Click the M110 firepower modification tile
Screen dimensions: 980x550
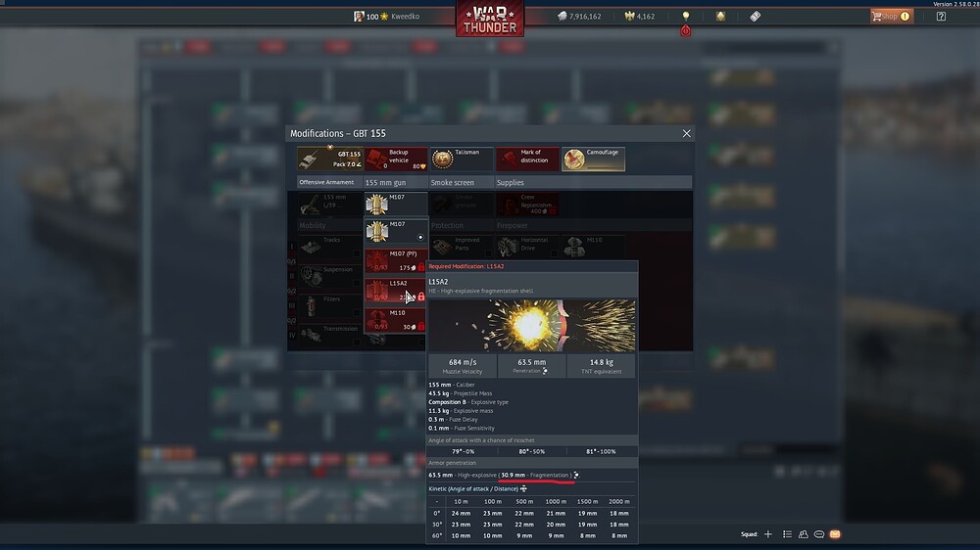pos(593,247)
